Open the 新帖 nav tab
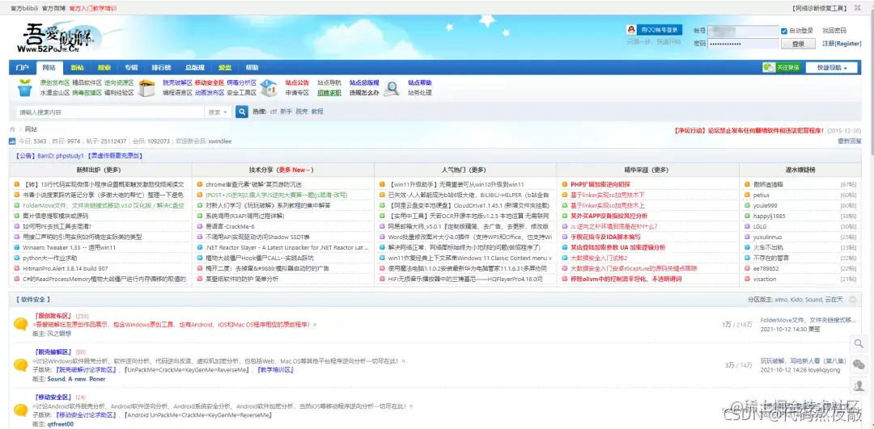 coord(77,67)
